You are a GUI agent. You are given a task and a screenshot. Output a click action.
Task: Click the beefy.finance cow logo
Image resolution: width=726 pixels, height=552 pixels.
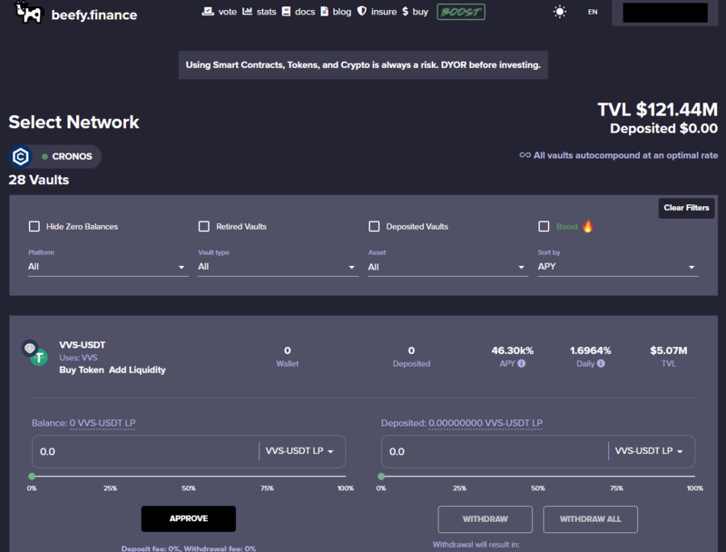coord(28,12)
